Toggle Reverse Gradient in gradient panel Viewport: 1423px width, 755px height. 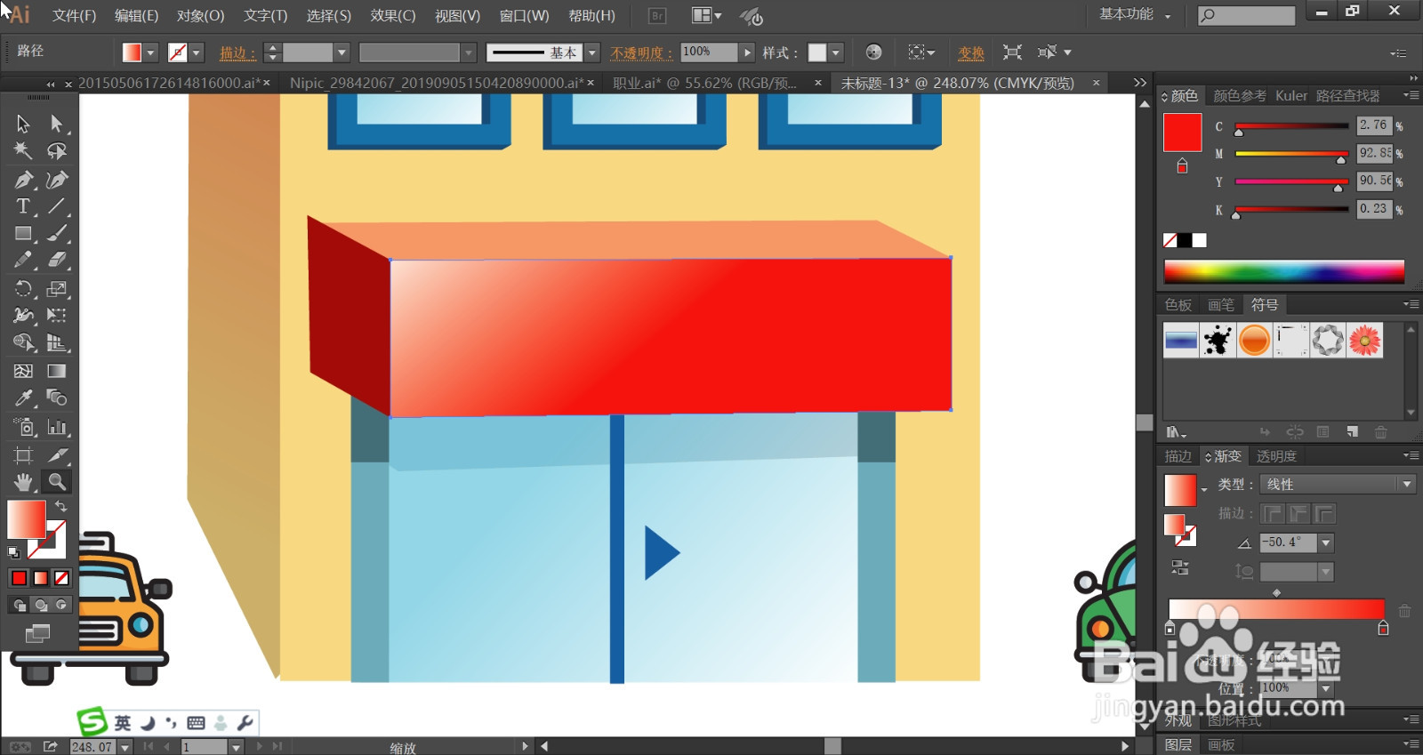[1180, 566]
